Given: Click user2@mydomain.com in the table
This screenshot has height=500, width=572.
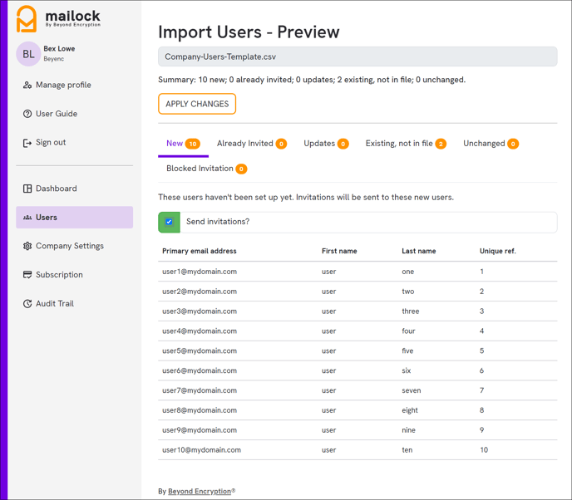Looking at the screenshot, I should click(200, 292).
